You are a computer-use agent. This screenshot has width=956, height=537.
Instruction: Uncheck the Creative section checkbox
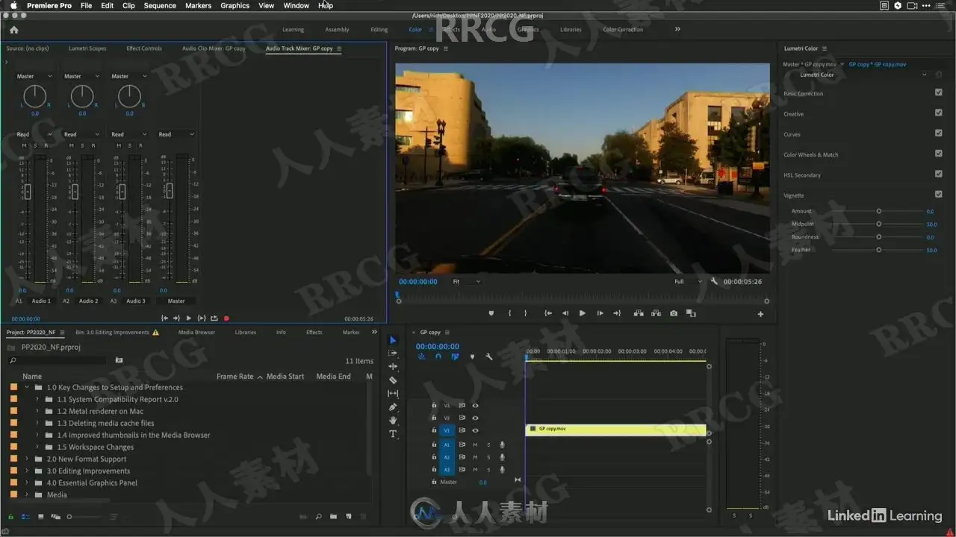(938, 113)
